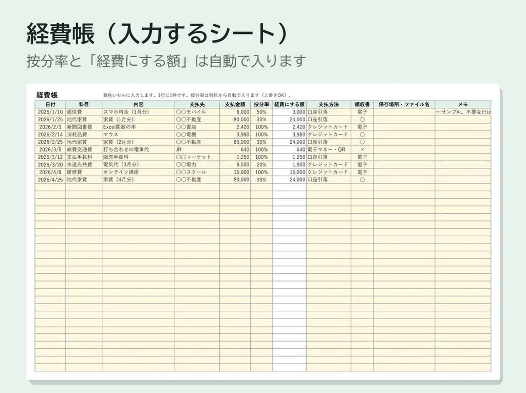This screenshot has height=393, width=526.
Task: Click the ←サンプル memo cell
Action: (463, 112)
